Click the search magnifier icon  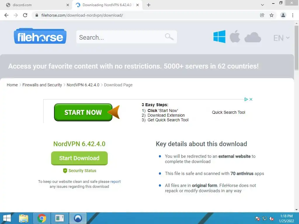(169, 36)
